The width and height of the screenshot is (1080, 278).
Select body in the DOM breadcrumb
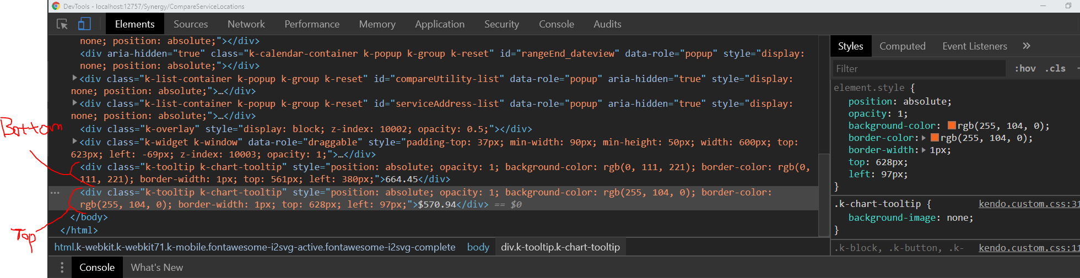[478, 247]
